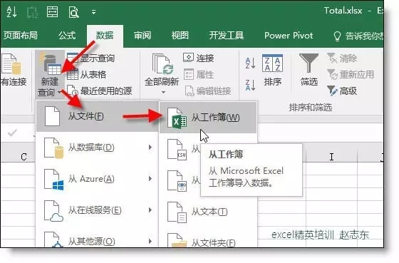This screenshot has width=399, height=263.
Task: Switch to the 公式 tab
Action: click(x=67, y=36)
